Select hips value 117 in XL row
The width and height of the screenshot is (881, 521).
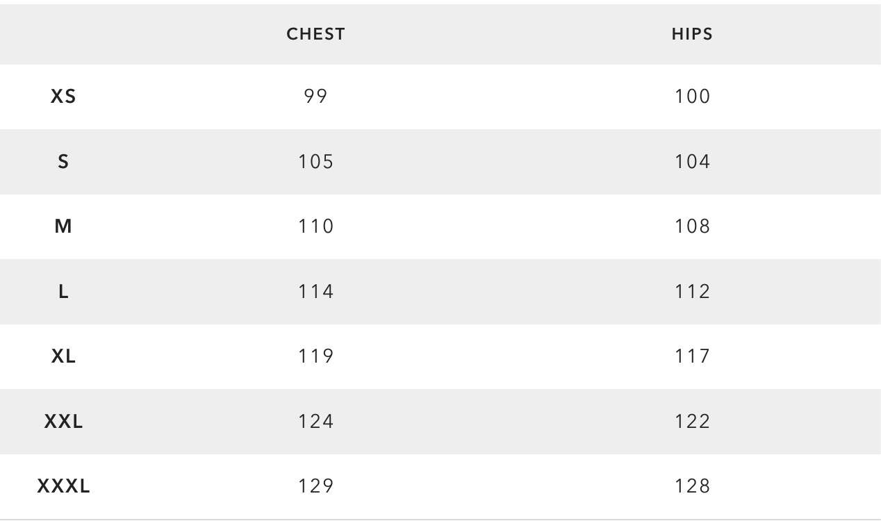693,356
